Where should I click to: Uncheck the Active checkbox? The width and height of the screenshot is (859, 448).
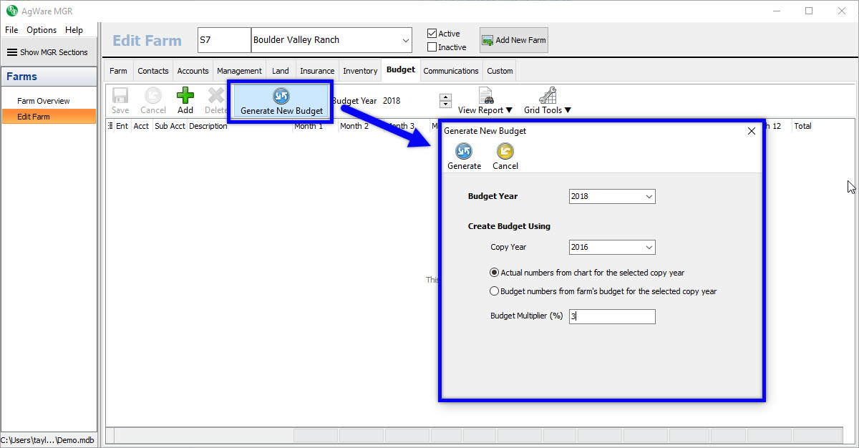(x=432, y=34)
